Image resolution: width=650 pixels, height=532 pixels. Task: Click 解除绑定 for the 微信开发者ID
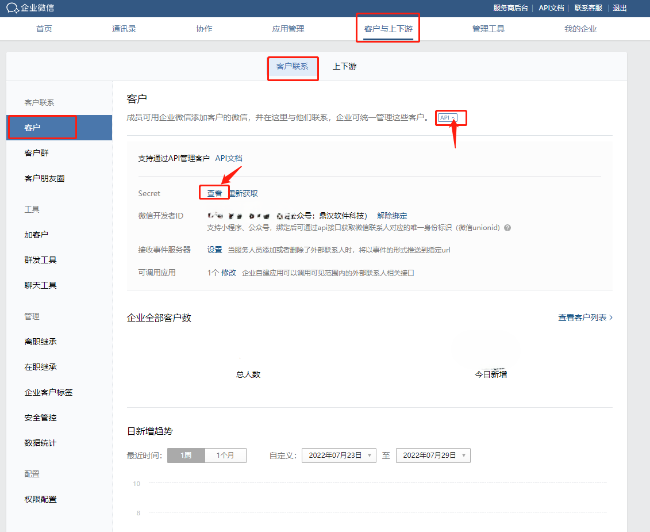(x=392, y=216)
